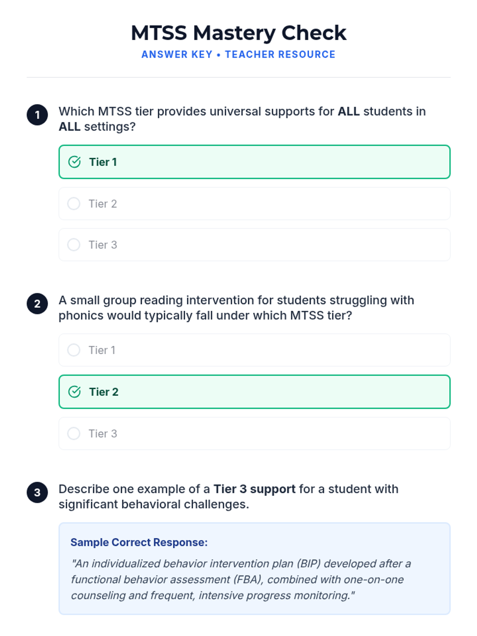Click the Answer Key Teacher Resource subtitle
The image size is (477, 636).
(238, 54)
